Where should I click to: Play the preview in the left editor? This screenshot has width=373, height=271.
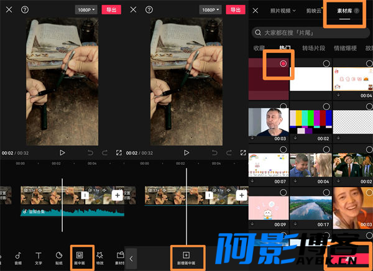(62, 152)
